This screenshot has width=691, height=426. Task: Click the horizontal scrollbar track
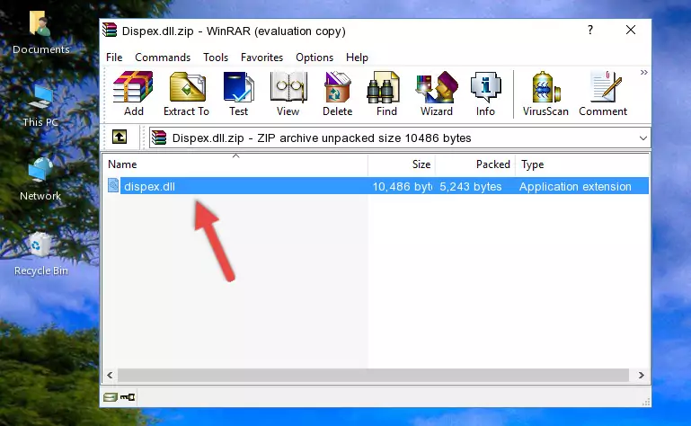click(373, 376)
